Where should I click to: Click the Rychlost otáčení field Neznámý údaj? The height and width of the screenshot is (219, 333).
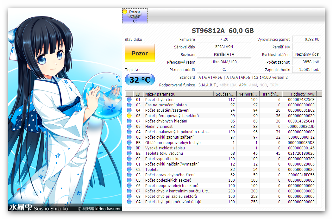306,54
